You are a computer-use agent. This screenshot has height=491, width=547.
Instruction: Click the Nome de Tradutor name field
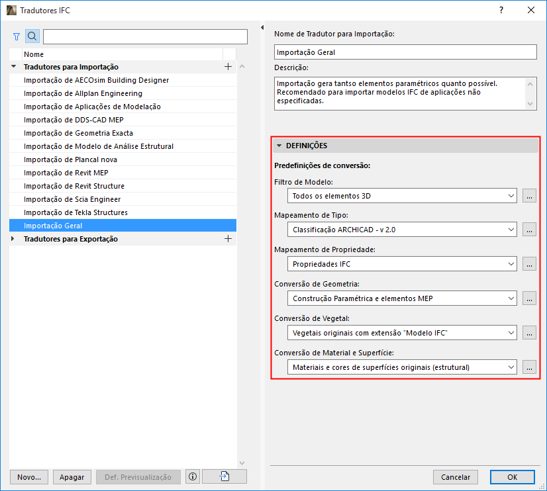tap(405, 52)
